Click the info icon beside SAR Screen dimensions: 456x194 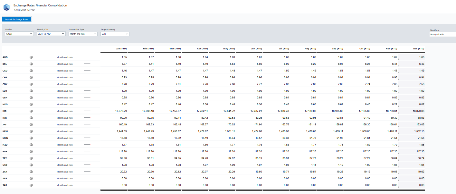point(31,185)
